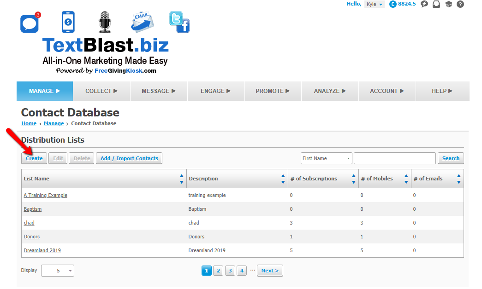Open the A Training Example list

tap(46, 195)
